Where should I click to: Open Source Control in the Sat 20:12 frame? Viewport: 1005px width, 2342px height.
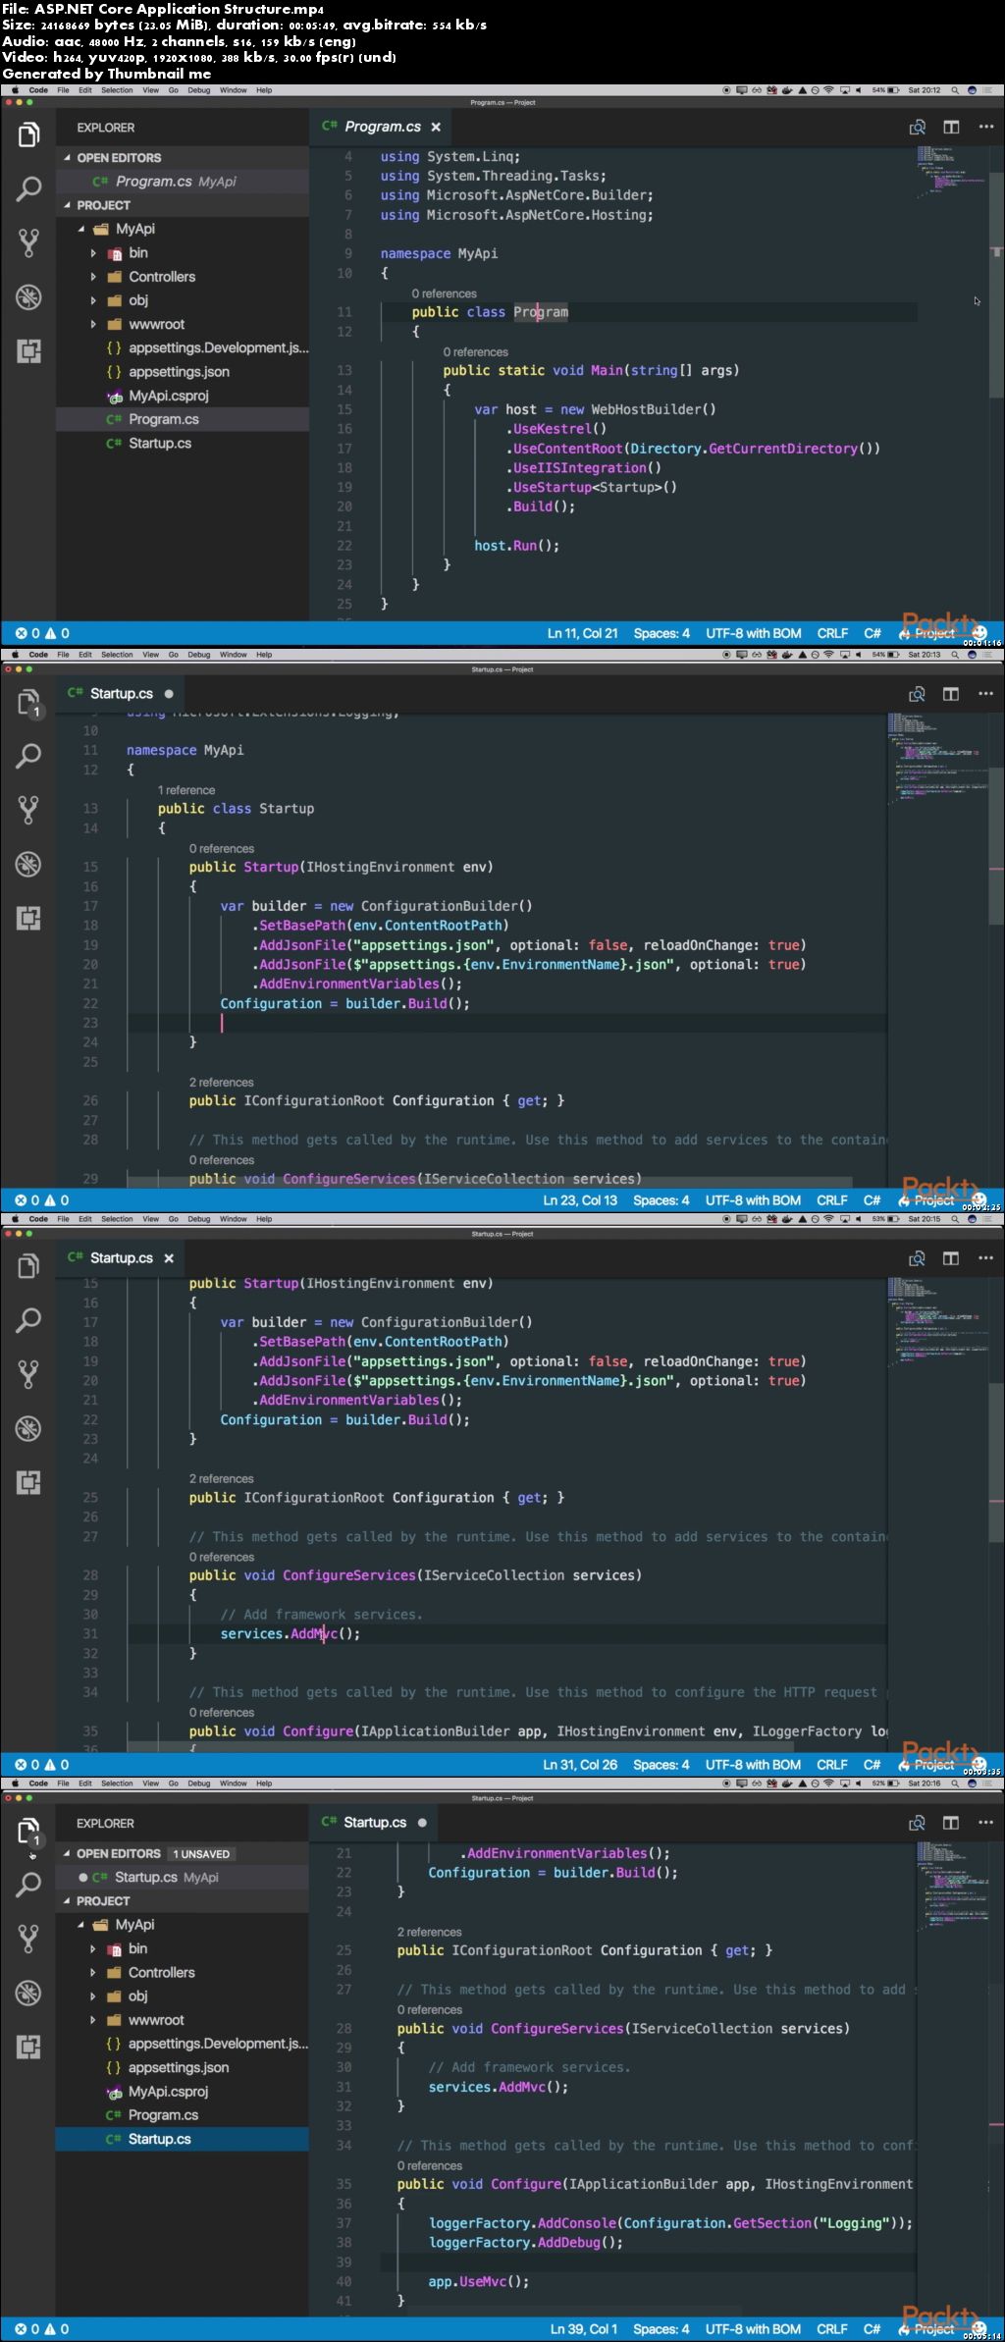(x=28, y=243)
